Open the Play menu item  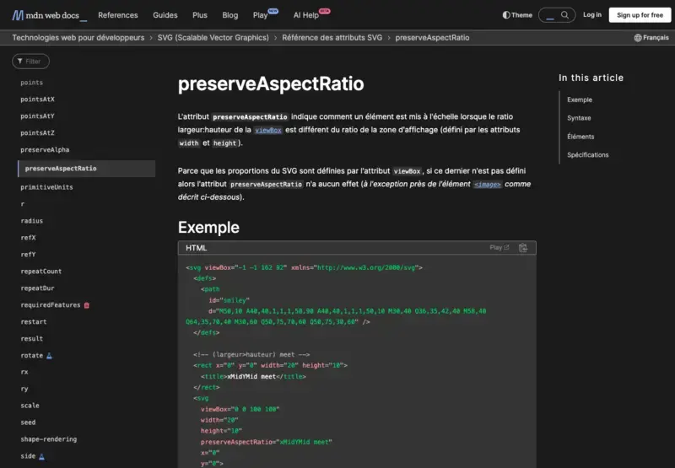pos(261,15)
